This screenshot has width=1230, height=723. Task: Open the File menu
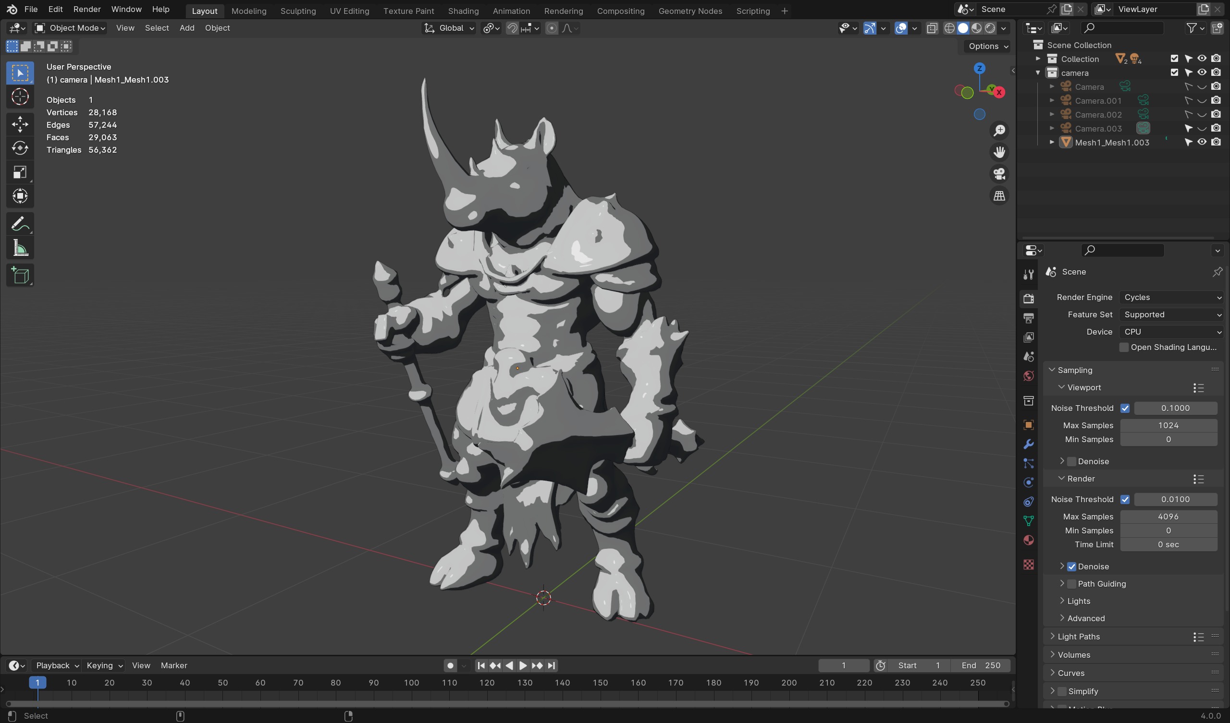31,9
